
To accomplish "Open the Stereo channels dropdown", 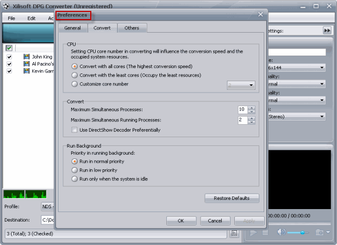I will [297, 117].
